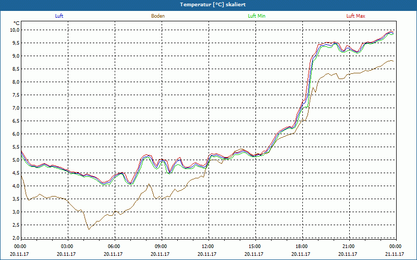This screenshot has height=260, width=417.
Task: Click the brown 'Boden' legend label
Action: point(158,16)
